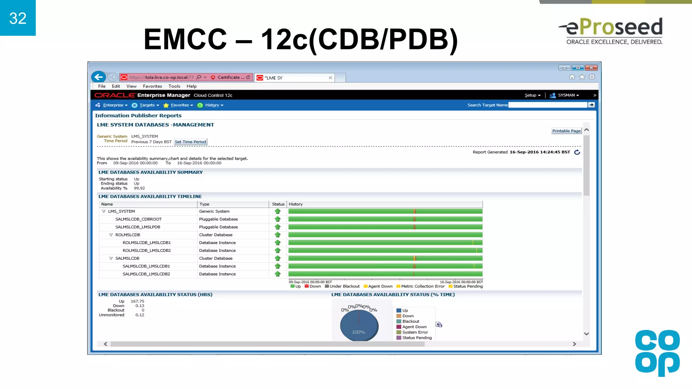Click the horizontal scrollbar left arrow
Screen dimensions: 692x389
106,344
